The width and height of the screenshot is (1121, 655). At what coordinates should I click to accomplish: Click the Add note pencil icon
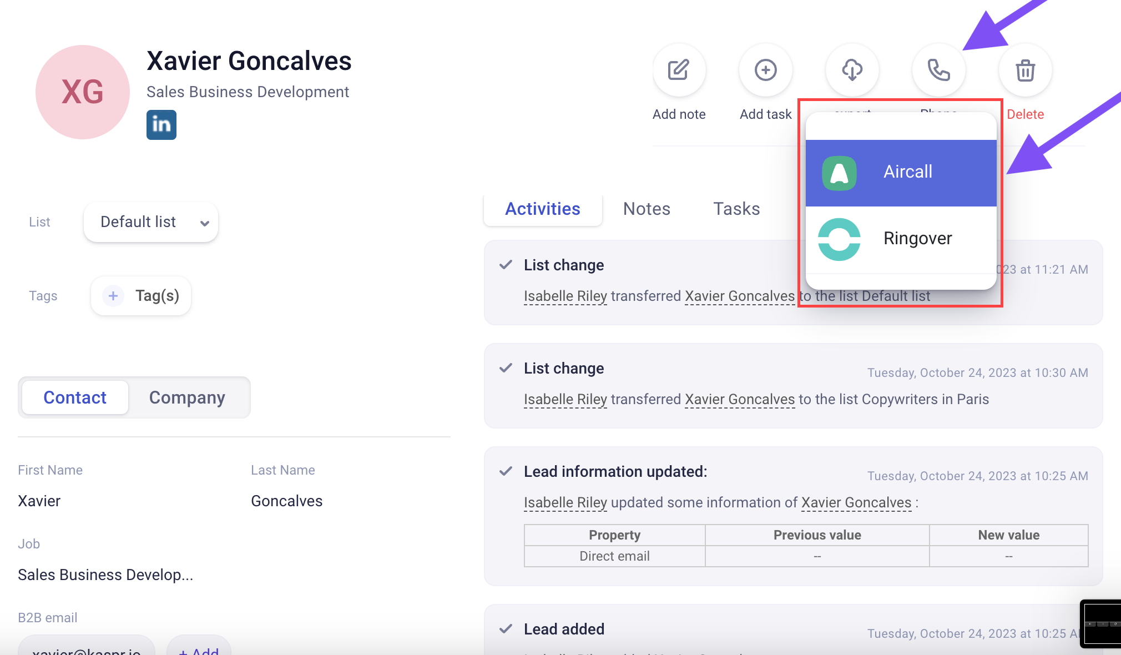coord(679,70)
